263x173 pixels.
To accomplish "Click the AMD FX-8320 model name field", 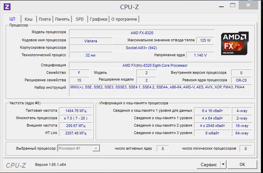I will point(142,33).
